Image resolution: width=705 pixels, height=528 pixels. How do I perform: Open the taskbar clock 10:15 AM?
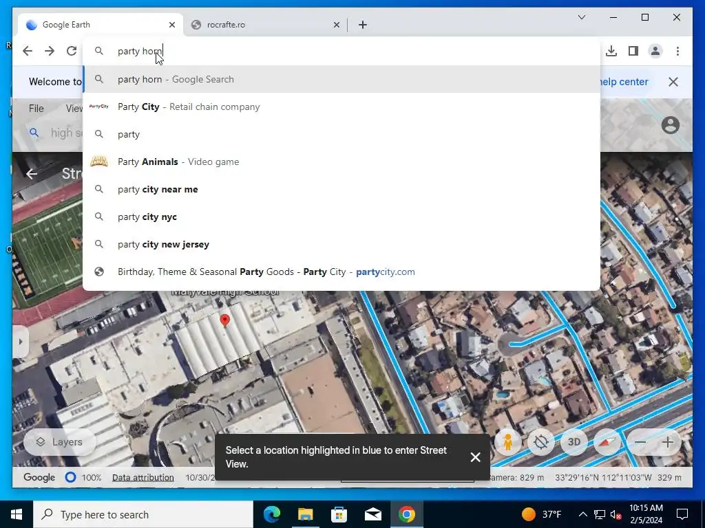click(646, 514)
